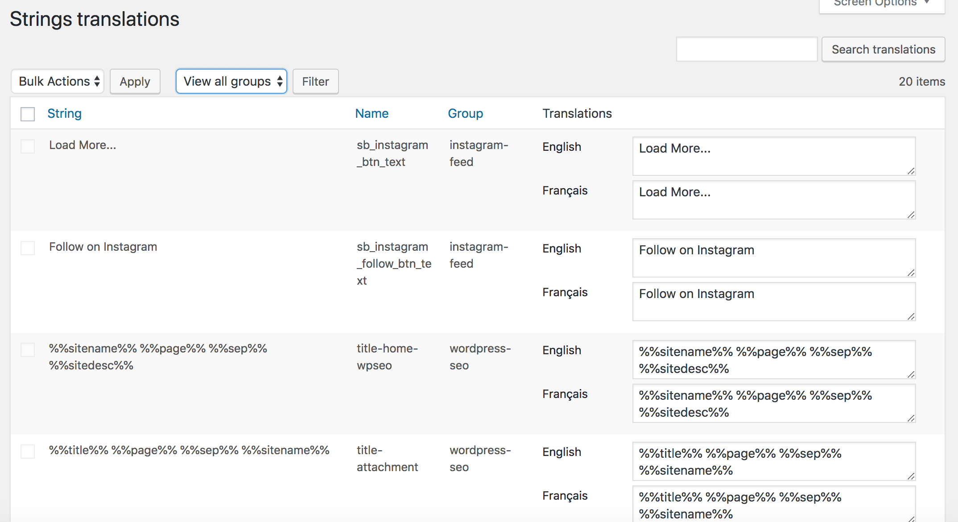Click the Apply button
The height and width of the screenshot is (522, 958).
point(135,81)
